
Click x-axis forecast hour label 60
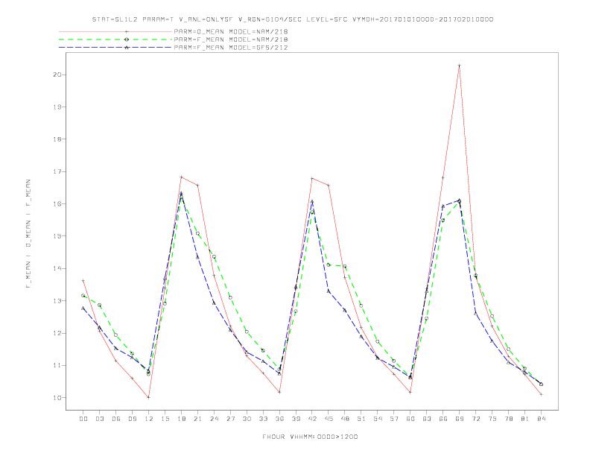point(410,419)
